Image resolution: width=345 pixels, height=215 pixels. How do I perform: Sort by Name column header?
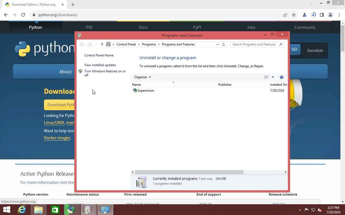point(174,85)
